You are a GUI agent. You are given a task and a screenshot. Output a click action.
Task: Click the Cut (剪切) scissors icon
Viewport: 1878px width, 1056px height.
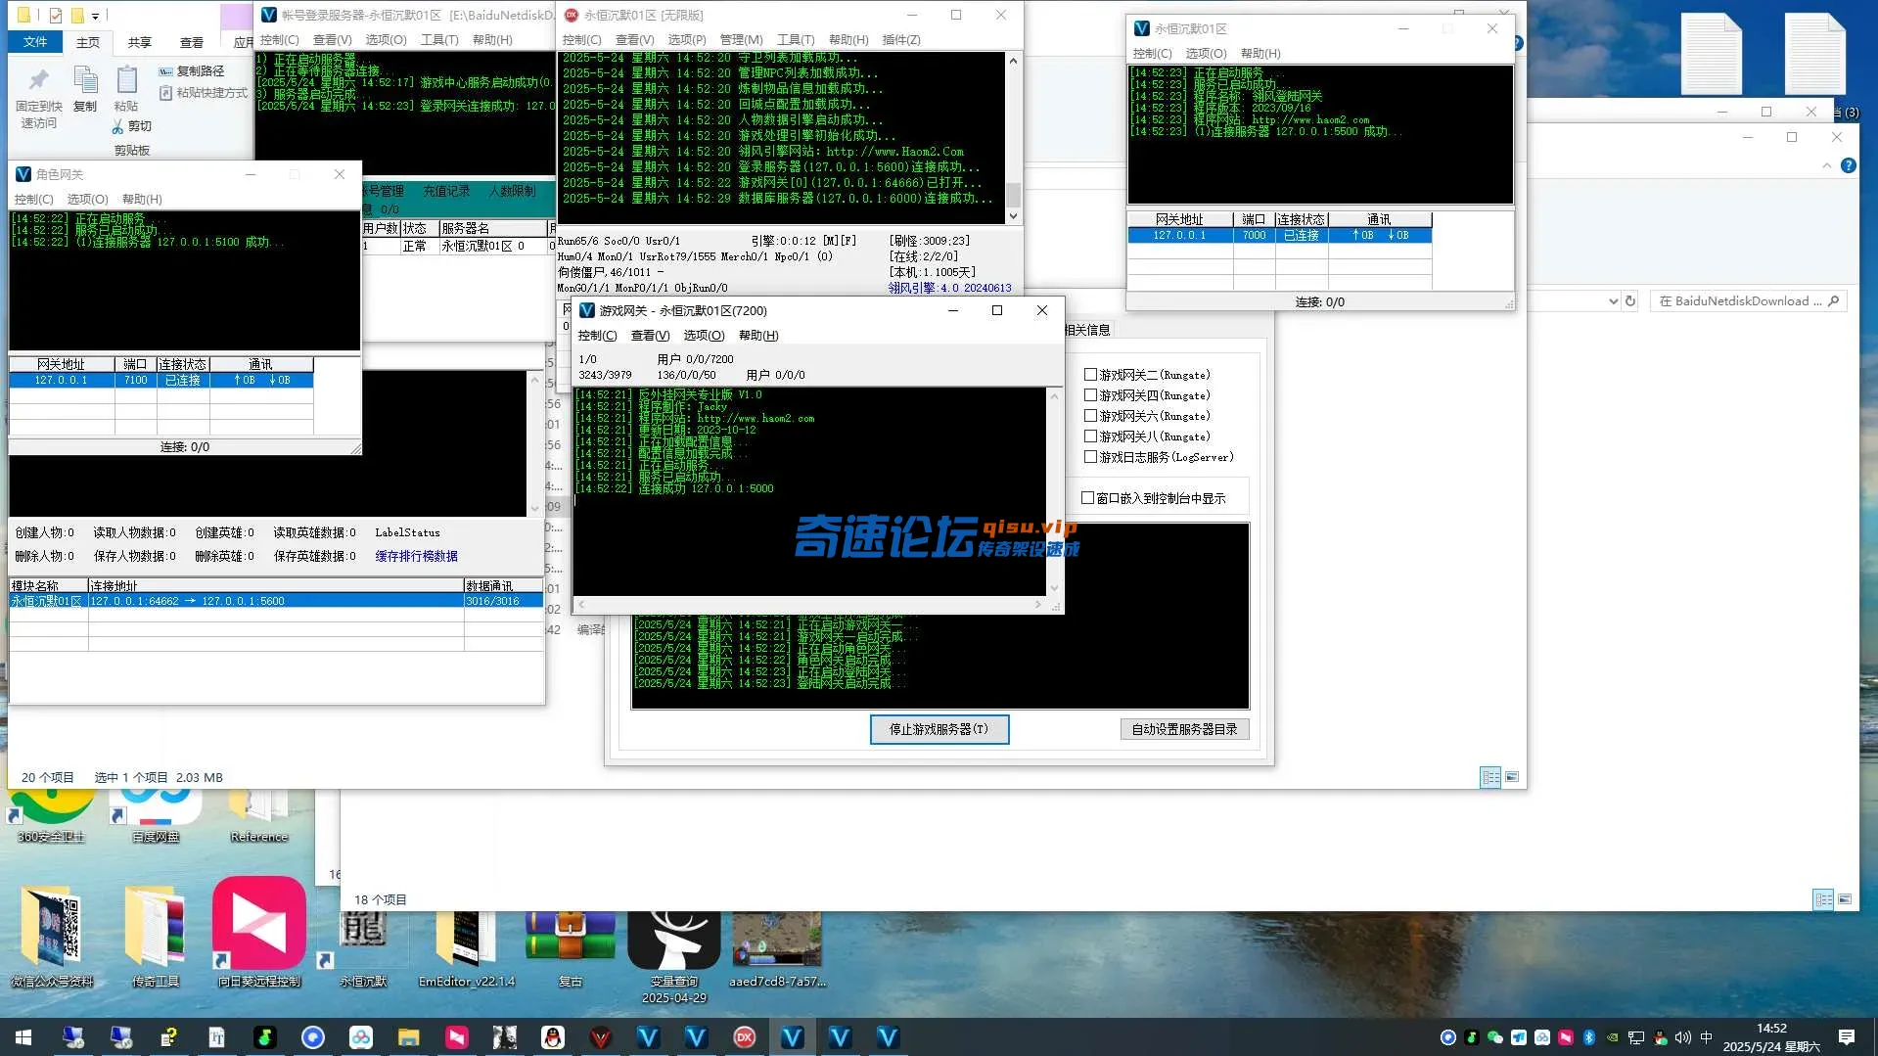[117, 126]
